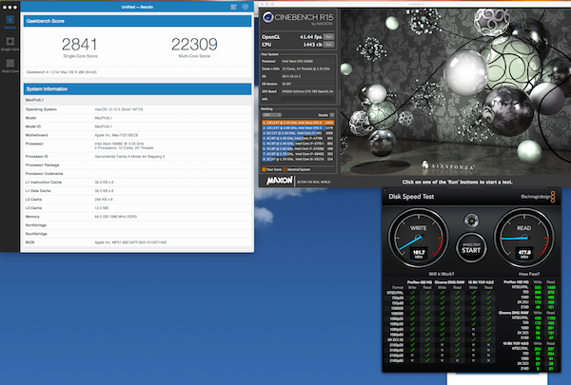Click the Processor ID row in Geekbench
The image size is (571, 385).
coord(137,157)
